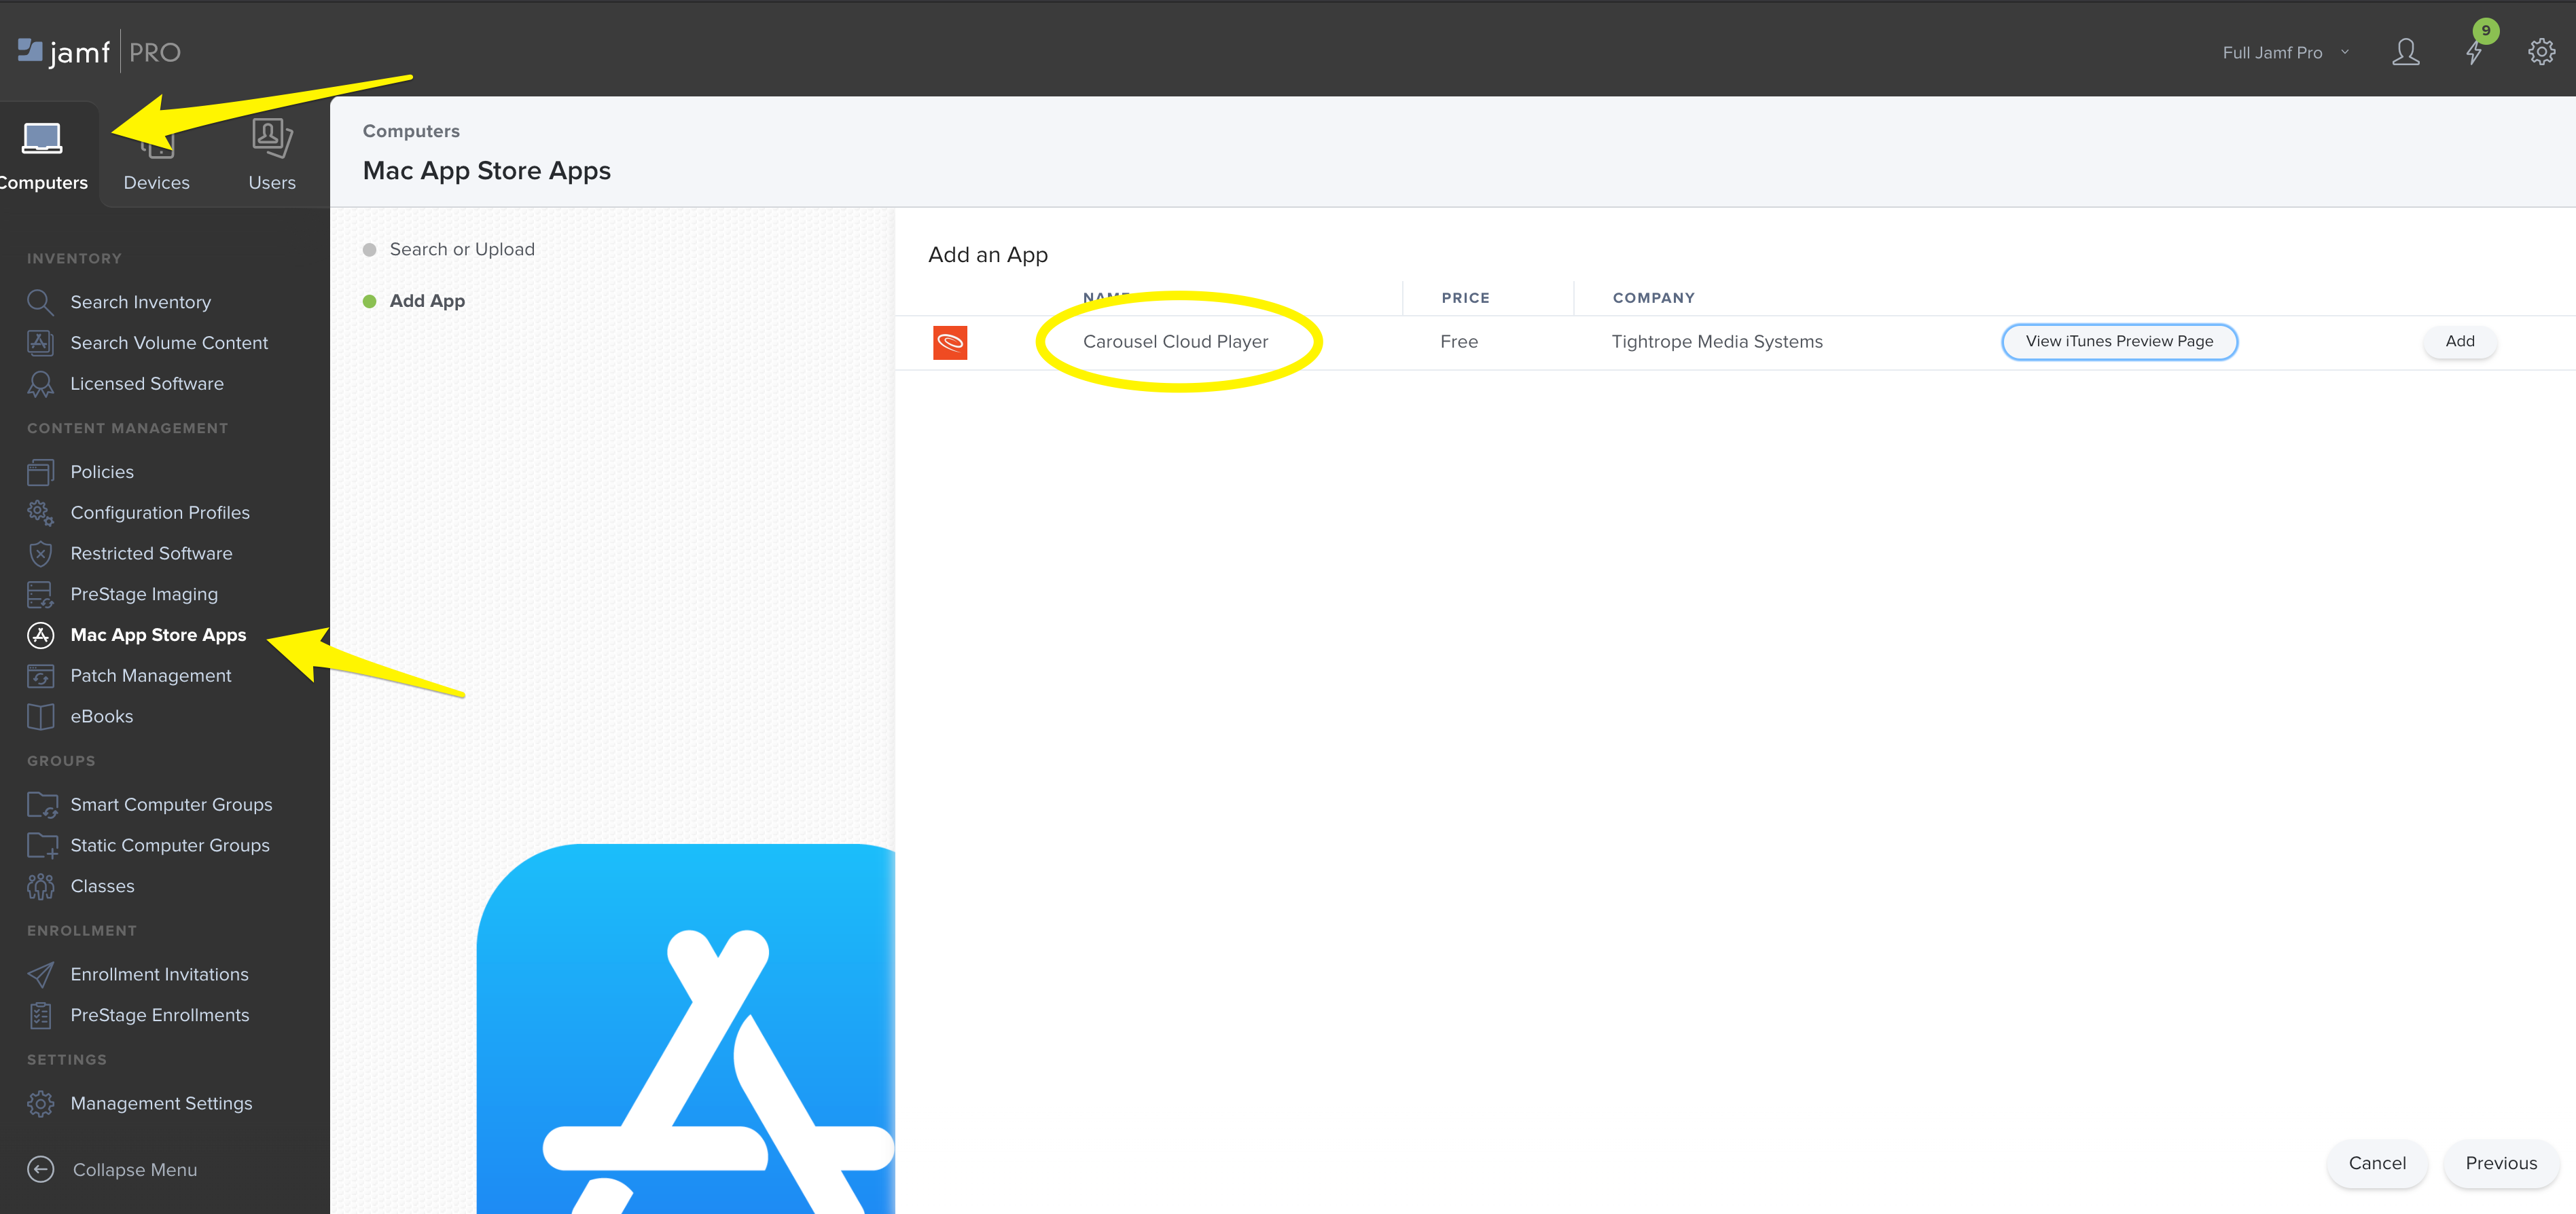Click the eBooks book icon
This screenshot has width=2576, height=1214.
[x=40, y=716]
